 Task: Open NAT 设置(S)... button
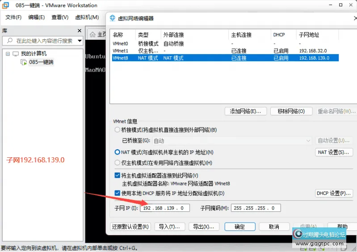[x=334, y=152]
